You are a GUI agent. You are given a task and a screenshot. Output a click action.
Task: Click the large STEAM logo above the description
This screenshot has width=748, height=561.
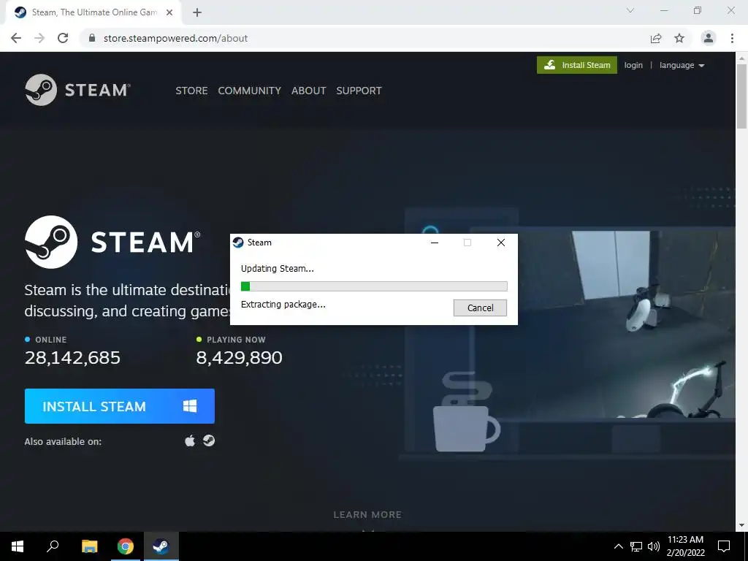(x=112, y=242)
